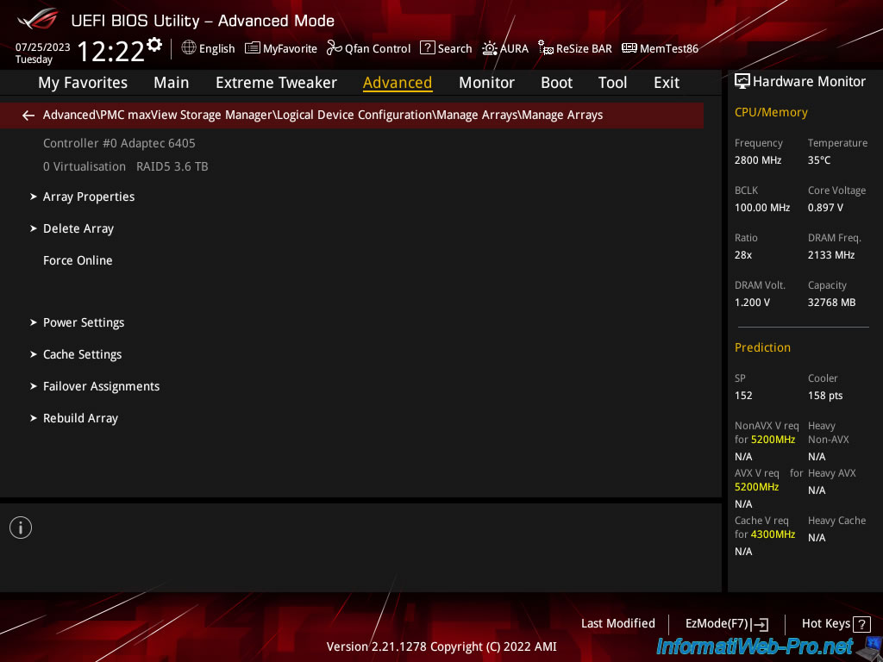883x662 pixels.
Task: Expand the Delete Array arrow
Action: [34, 228]
